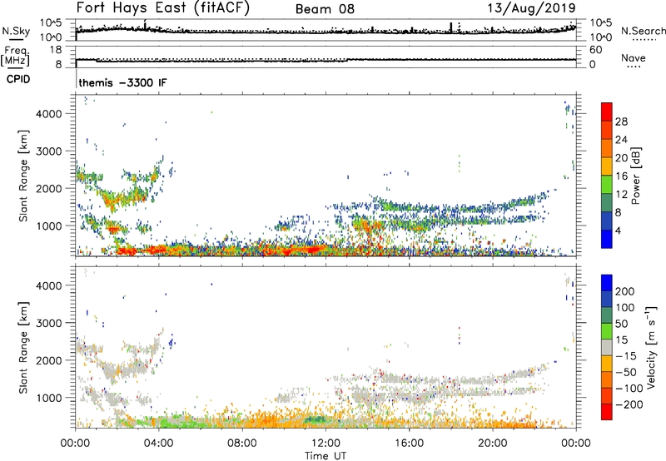Screen dimensions: 666x461
Task: Click the gray band of the Velocity colorbar
Action: point(607,347)
